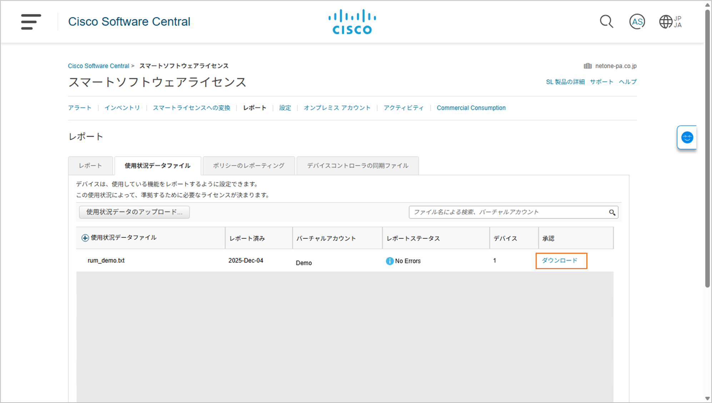Viewport: 712px width, 403px height.
Task: Click the No Errors info icon
Action: click(390, 261)
